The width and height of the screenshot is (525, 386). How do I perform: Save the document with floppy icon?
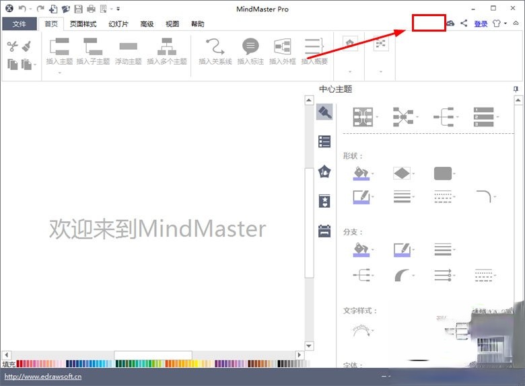click(x=78, y=9)
